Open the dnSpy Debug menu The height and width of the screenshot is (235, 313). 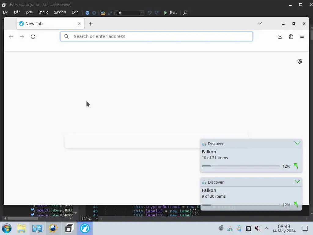[x=43, y=12]
